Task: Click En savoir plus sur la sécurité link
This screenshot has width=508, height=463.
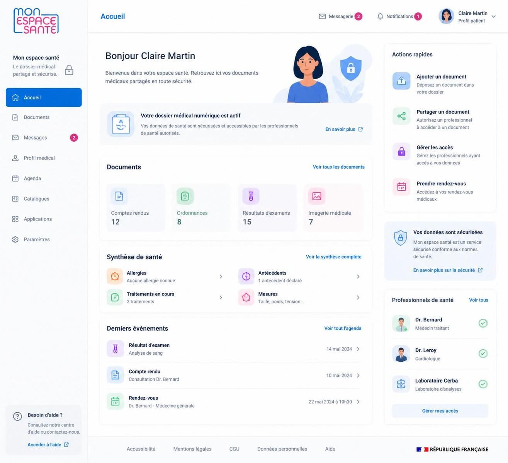Action: [448, 270]
